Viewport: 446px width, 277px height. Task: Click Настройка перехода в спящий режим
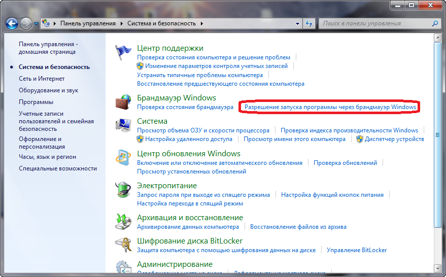pyautogui.click(x=190, y=203)
